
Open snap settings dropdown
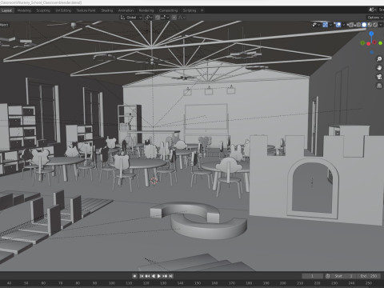165,18
